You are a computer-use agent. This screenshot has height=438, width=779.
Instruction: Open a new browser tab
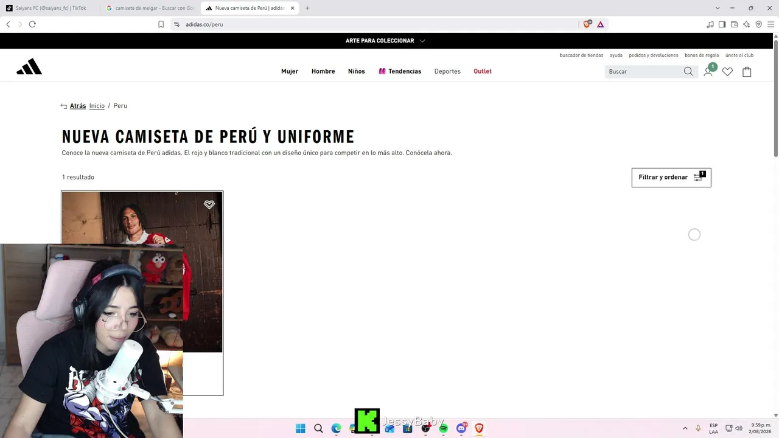[307, 8]
